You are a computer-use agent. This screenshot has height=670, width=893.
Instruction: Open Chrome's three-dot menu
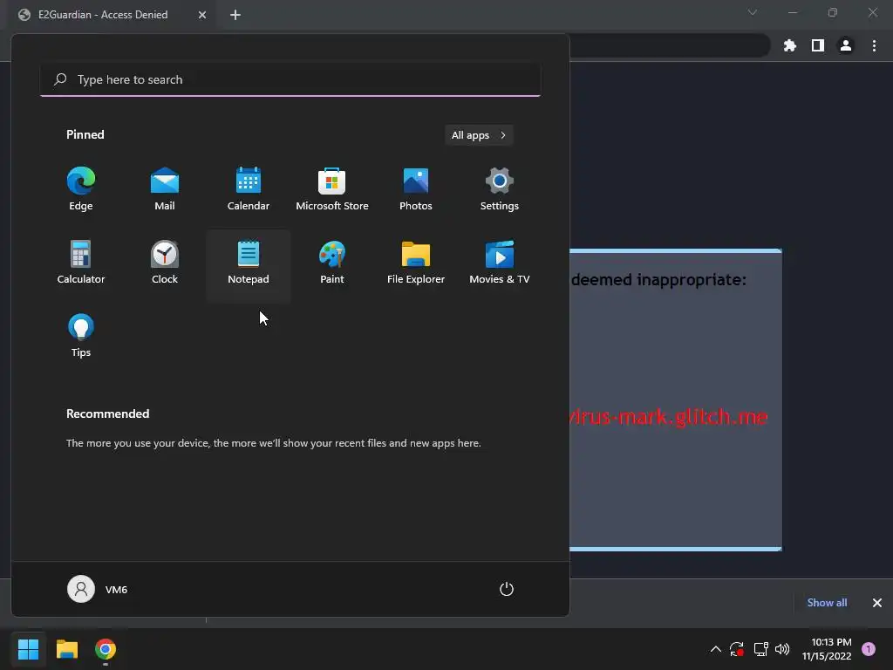(x=874, y=45)
